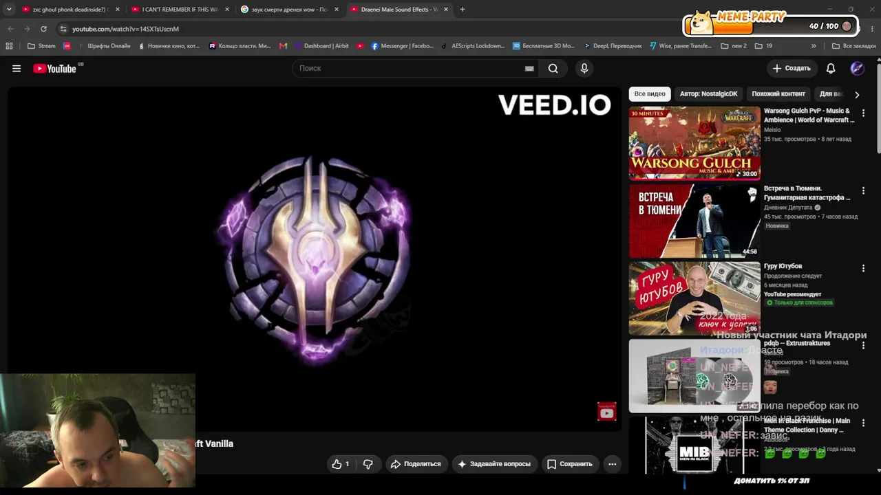Open the Gmail bookmark icon
The height and width of the screenshot is (495, 881).
(x=283, y=46)
